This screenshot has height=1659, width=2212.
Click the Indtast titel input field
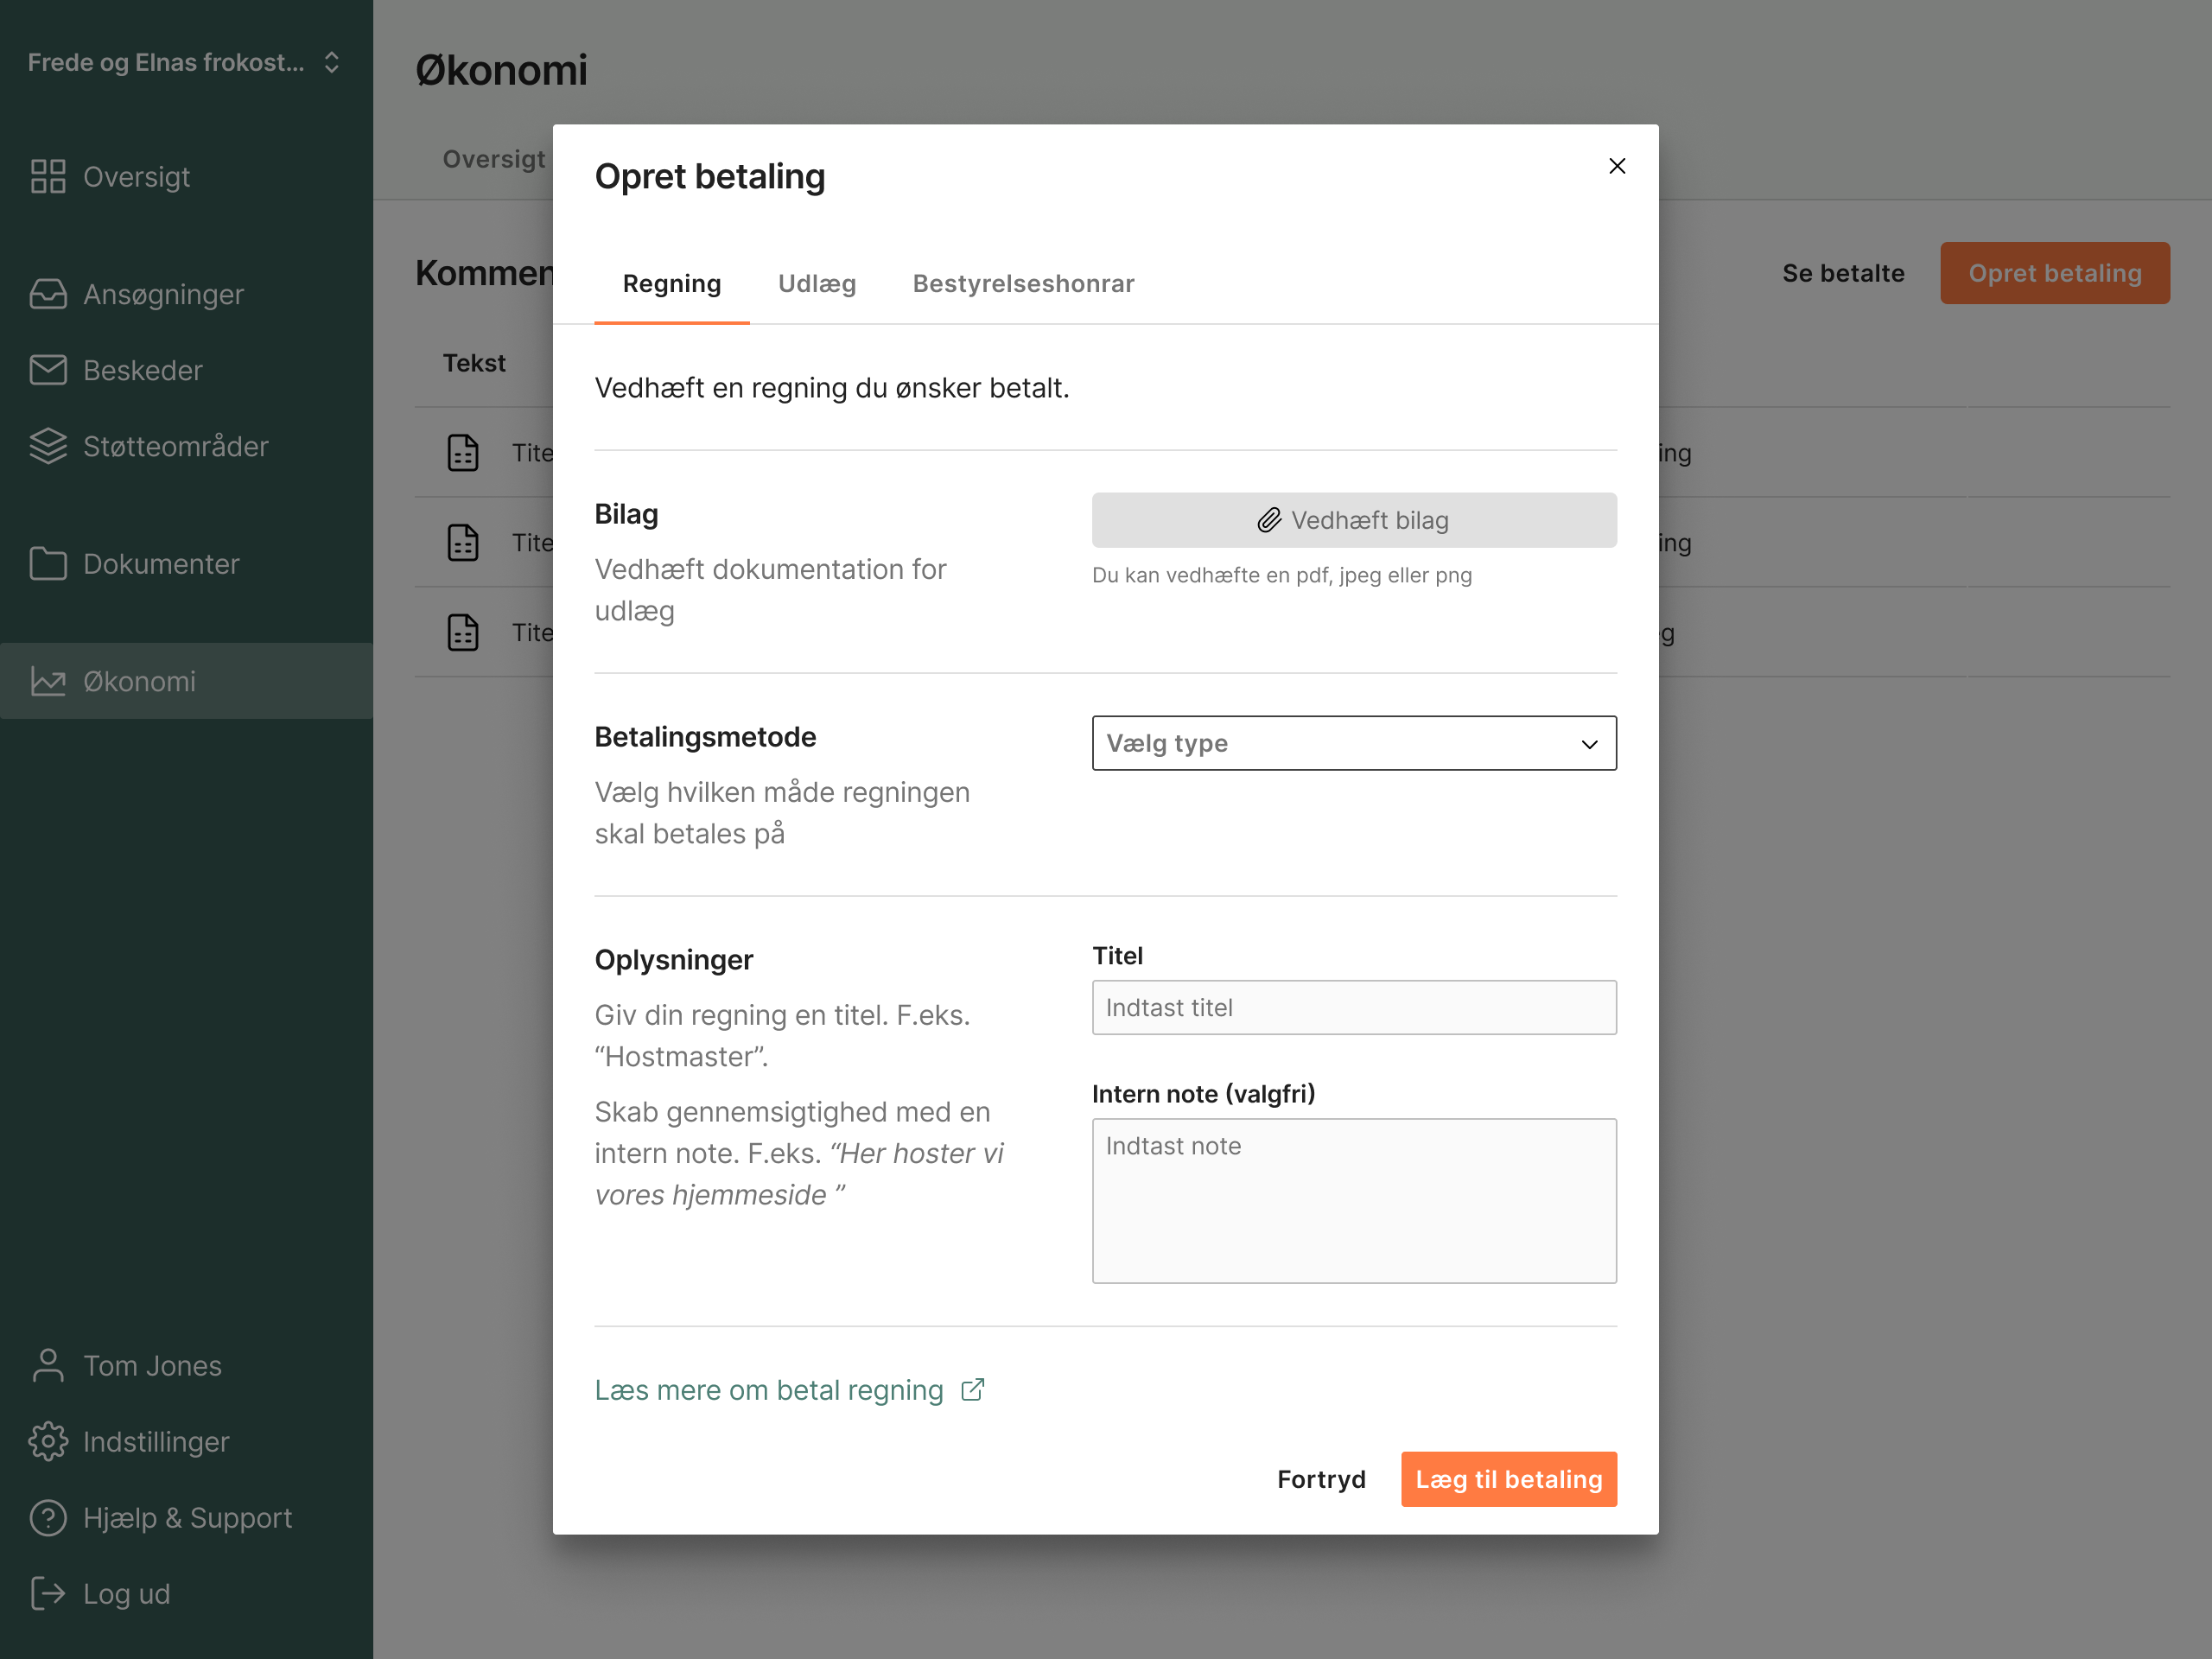coord(1353,1007)
